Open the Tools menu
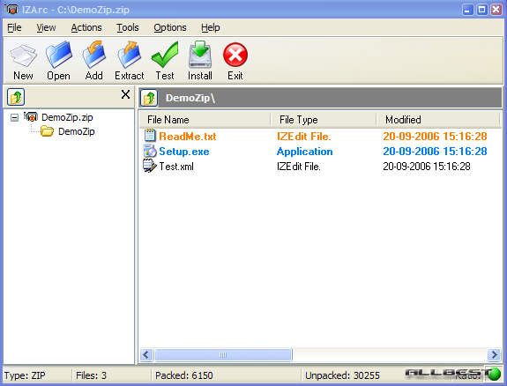 128,28
